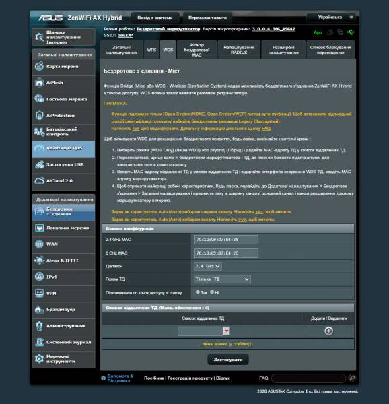The image size is (389, 404).
Task: Switch to the WDS tab
Action: (x=168, y=50)
